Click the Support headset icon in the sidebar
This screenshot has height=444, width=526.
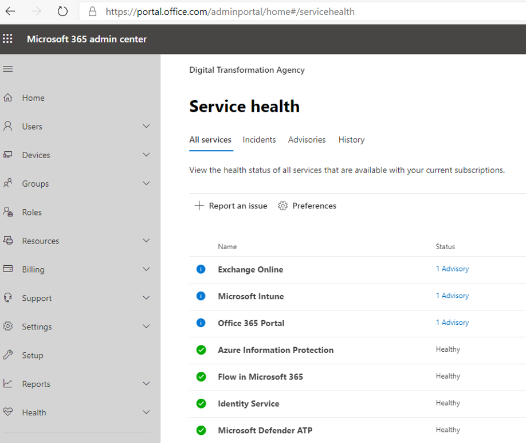tap(7, 298)
